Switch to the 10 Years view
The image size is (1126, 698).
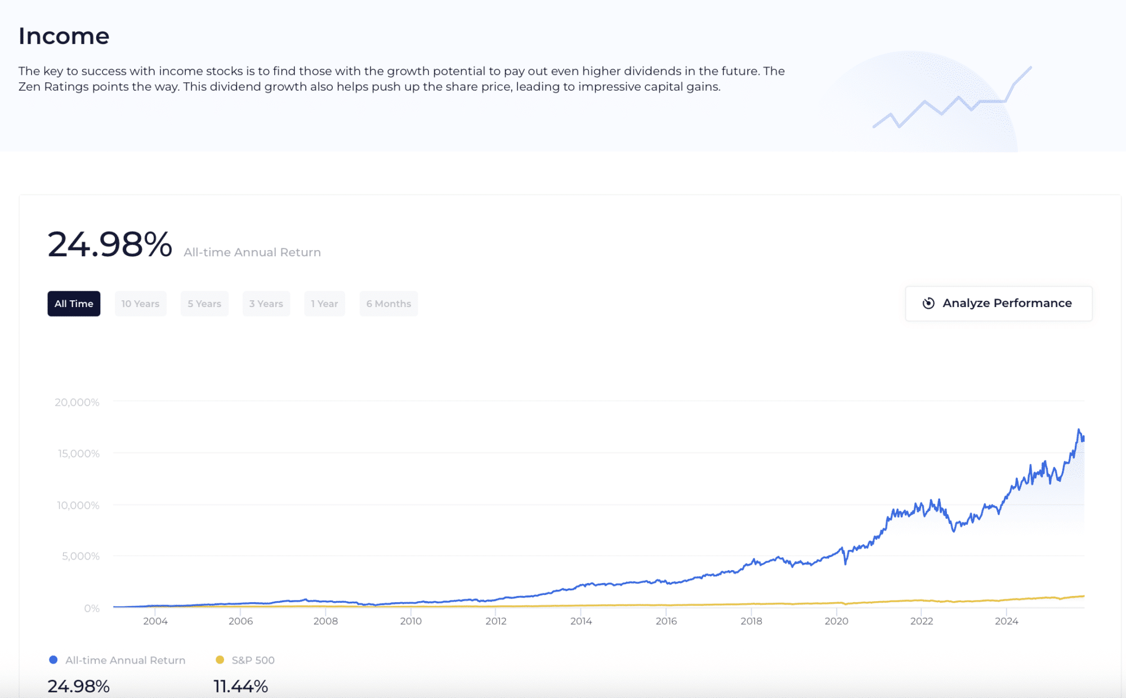(140, 303)
